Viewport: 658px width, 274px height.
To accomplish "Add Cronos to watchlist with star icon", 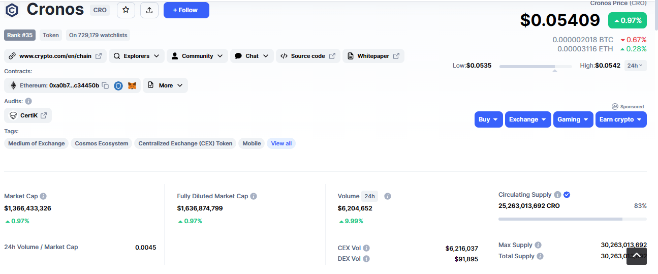I will point(126,10).
